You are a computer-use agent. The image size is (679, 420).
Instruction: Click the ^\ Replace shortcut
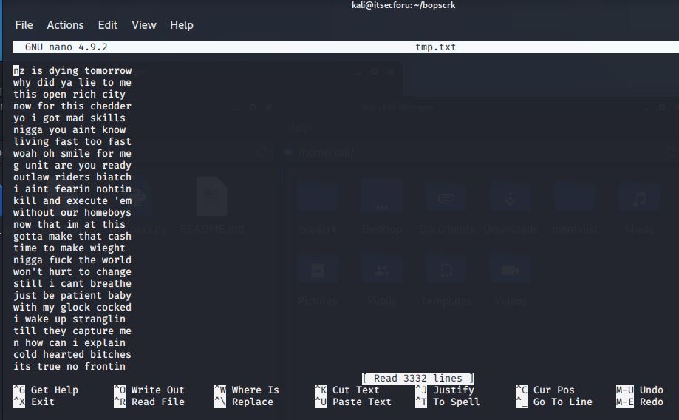(x=244, y=402)
